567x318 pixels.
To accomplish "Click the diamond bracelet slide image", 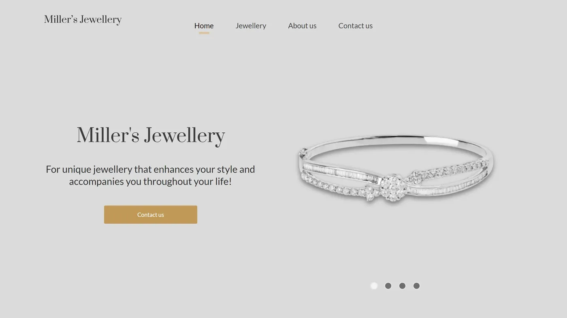I will (x=396, y=169).
